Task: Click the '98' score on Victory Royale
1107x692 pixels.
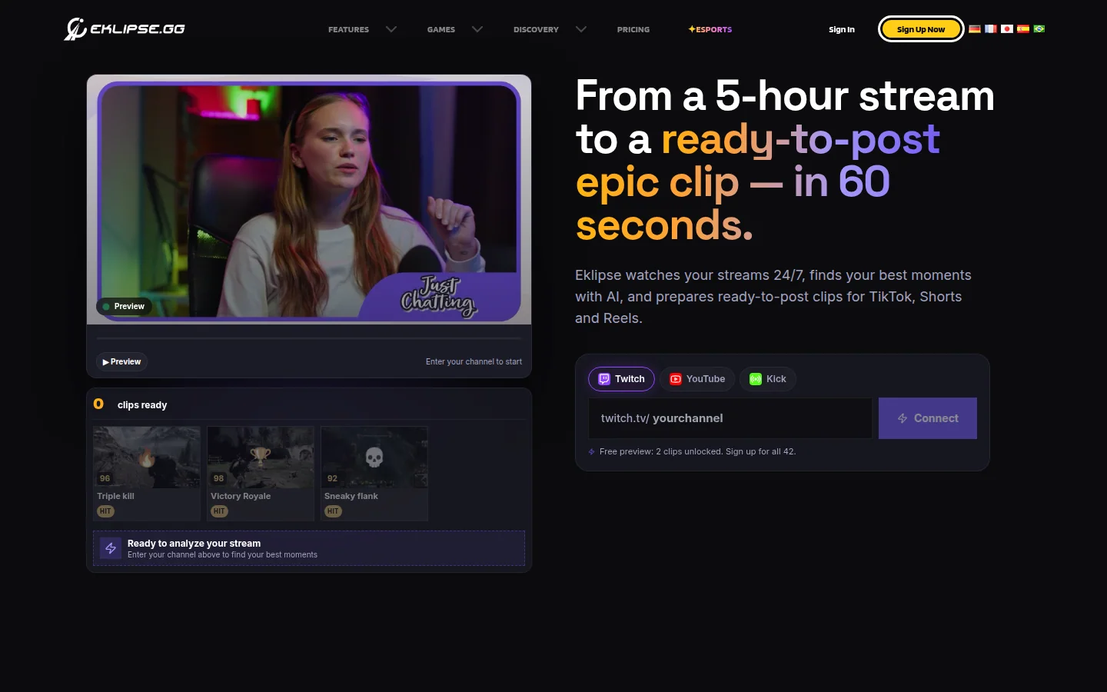Action: click(x=219, y=479)
